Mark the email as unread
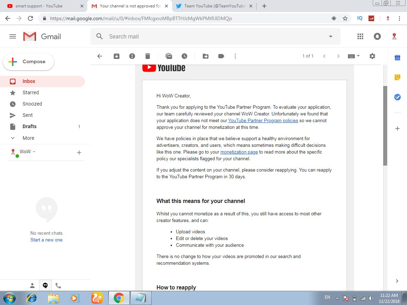 [x=169, y=56]
